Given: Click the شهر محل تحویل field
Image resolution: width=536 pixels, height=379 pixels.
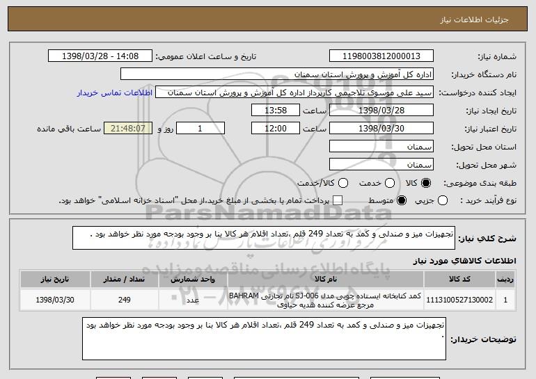Looking at the screenshot, I should (x=381, y=165).
